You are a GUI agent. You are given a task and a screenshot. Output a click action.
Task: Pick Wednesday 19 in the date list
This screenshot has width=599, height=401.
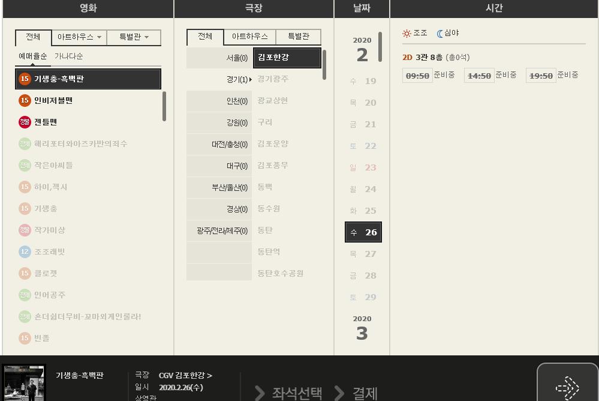point(363,80)
